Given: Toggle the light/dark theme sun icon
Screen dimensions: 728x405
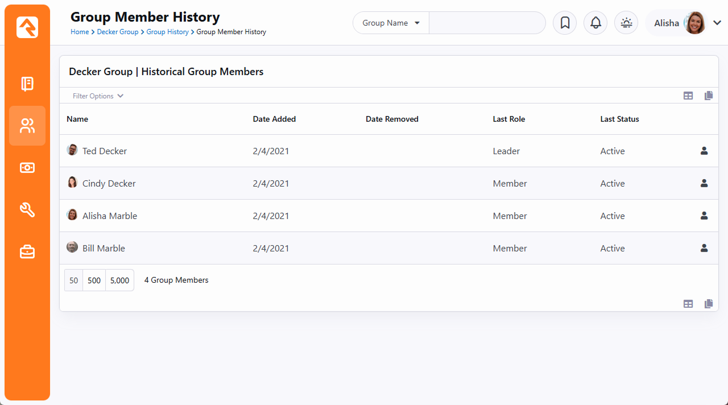Looking at the screenshot, I should (626, 23).
